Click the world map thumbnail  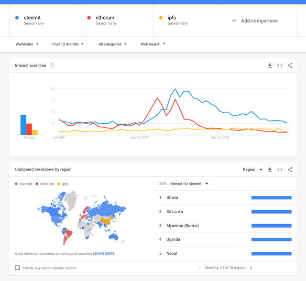[82, 218]
